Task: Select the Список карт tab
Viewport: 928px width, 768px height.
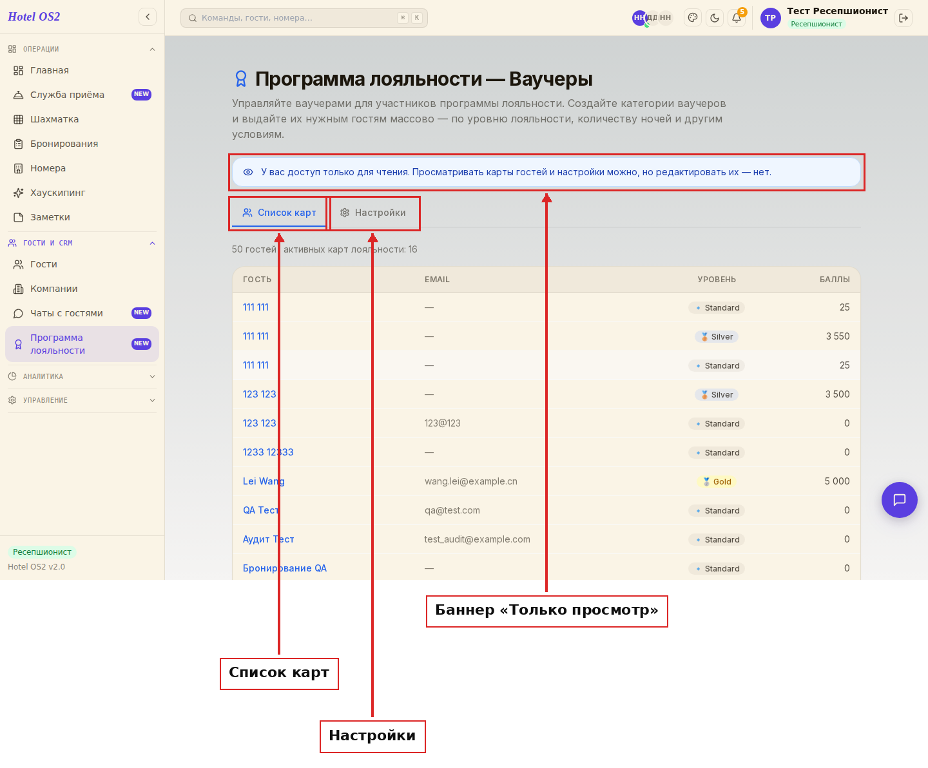Action: point(279,213)
